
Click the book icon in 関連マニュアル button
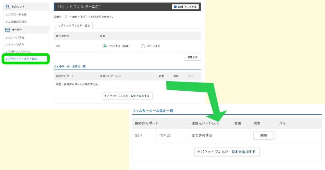pos(175,7)
